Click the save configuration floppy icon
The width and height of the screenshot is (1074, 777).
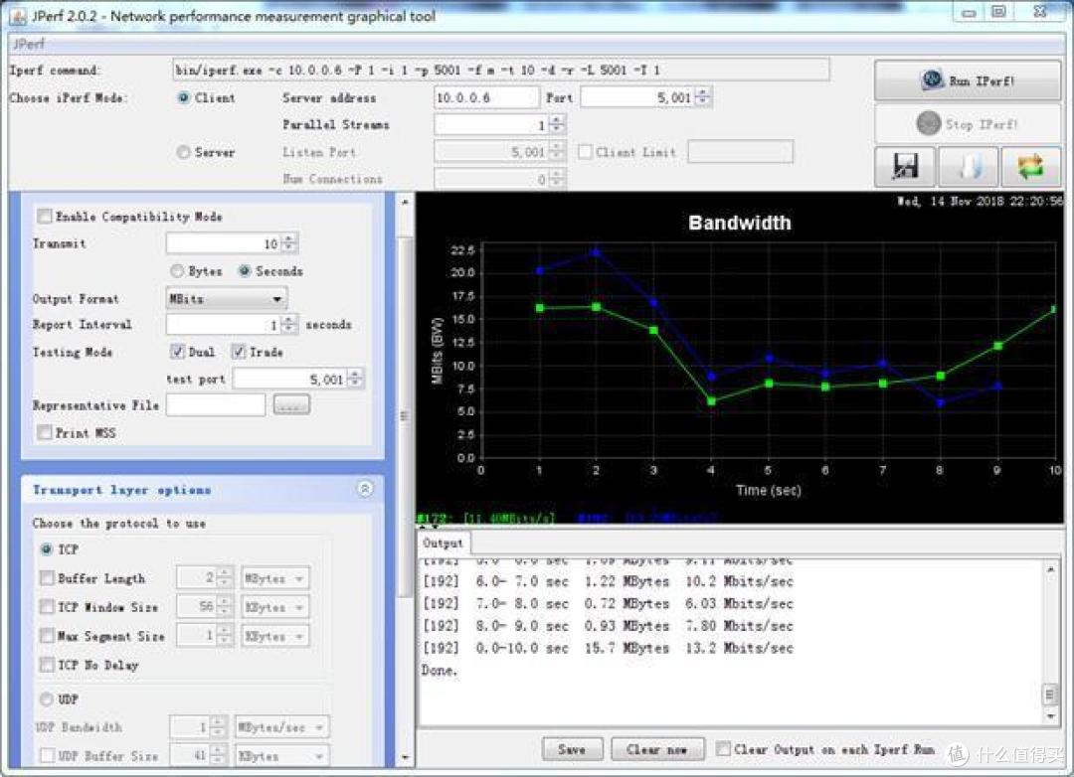click(x=905, y=166)
